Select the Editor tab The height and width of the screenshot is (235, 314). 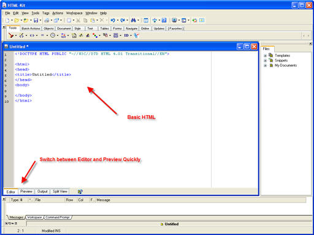(x=10, y=192)
